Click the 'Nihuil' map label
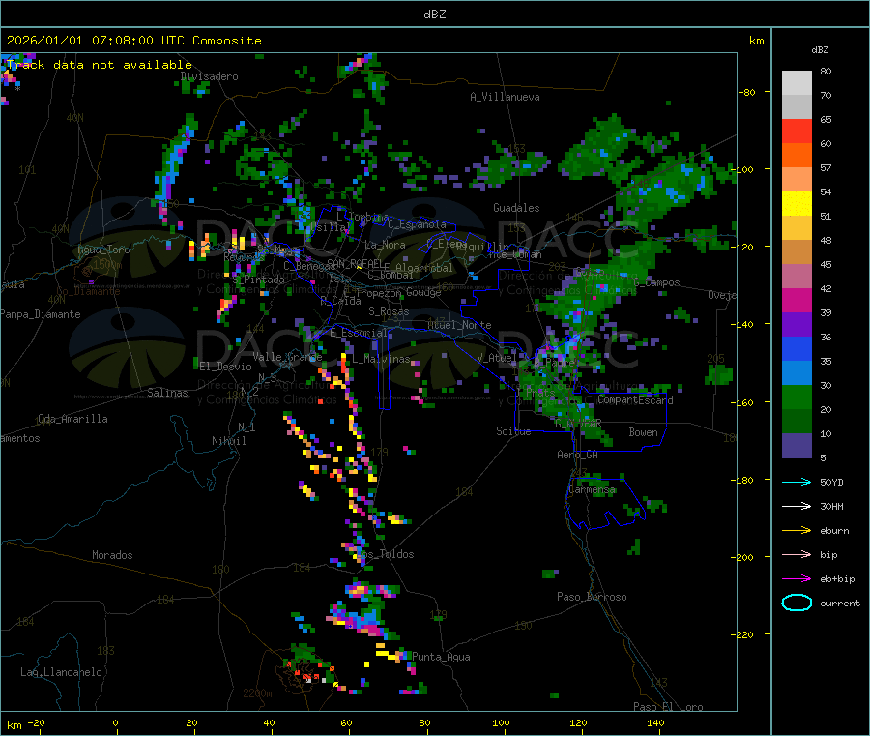Viewport: 870px width, 736px height. pyautogui.click(x=229, y=441)
